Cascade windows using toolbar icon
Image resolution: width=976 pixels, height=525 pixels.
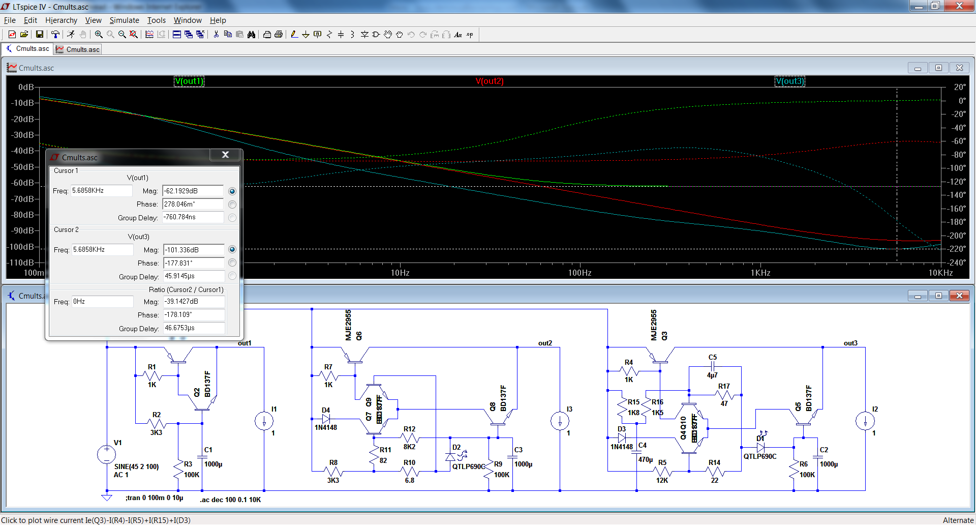tap(189, 35)
